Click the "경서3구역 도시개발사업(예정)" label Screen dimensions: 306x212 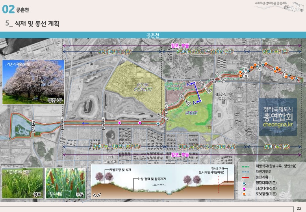[x=212, y=171]
